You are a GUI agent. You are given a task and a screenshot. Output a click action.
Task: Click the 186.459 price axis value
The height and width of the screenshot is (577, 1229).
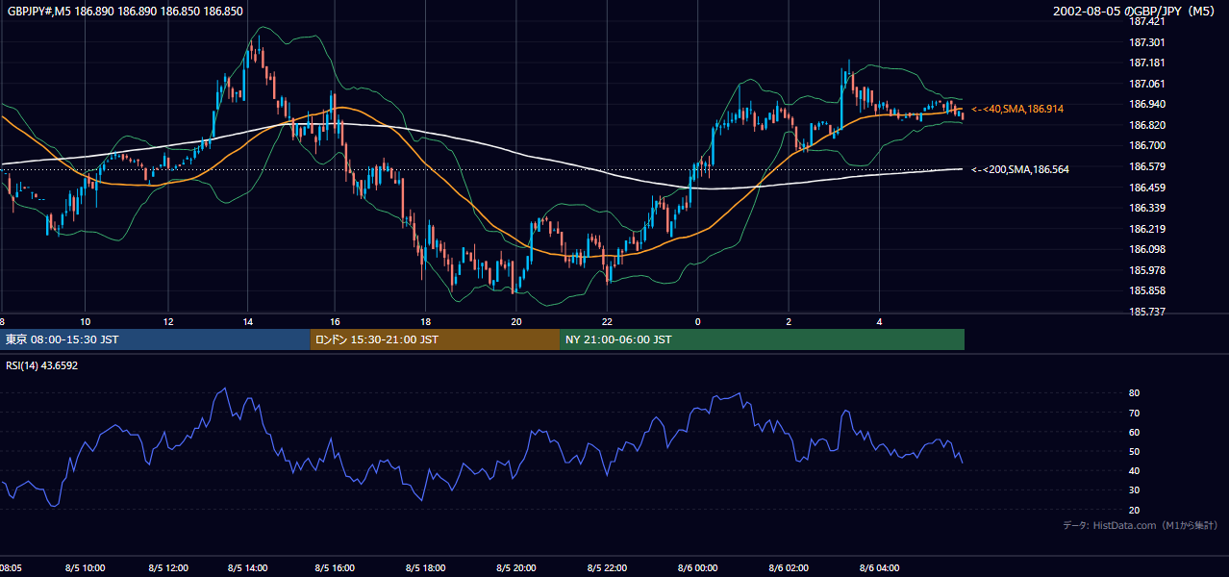(1147, 188)
